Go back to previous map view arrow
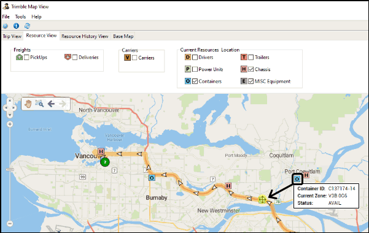 (51, 104)
